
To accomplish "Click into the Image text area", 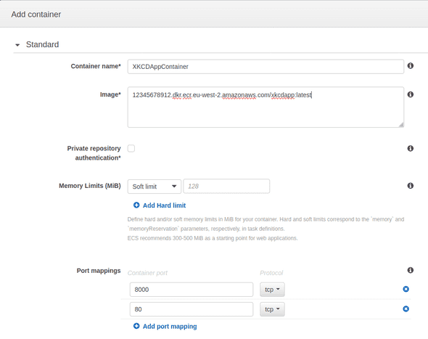I will pyautogui.click(x=266, y=107).
